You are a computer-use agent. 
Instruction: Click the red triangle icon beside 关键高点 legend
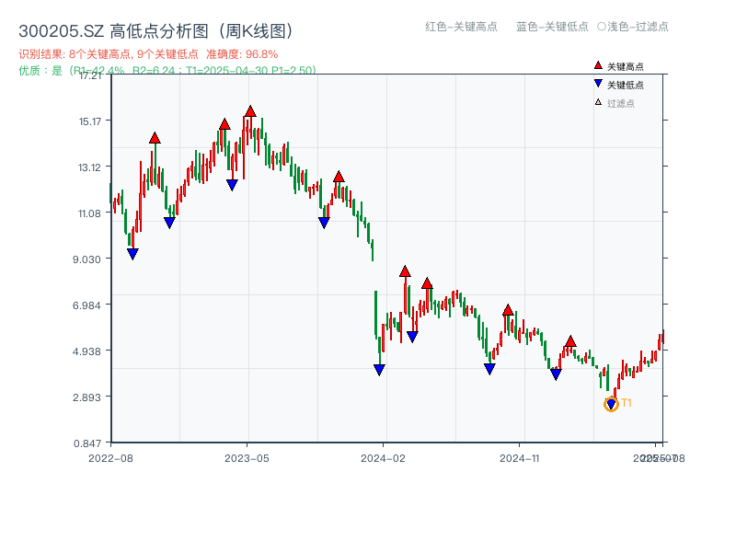tap(598, 66)
